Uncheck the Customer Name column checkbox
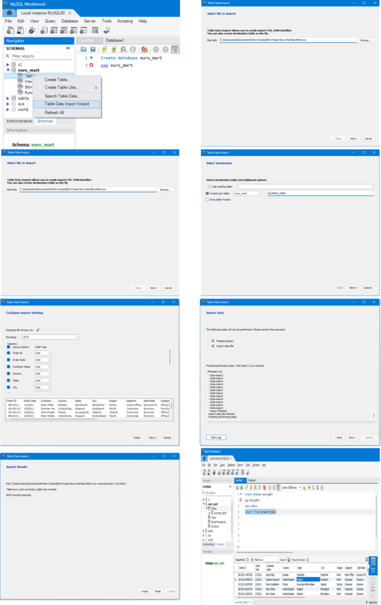 [8, 366]
